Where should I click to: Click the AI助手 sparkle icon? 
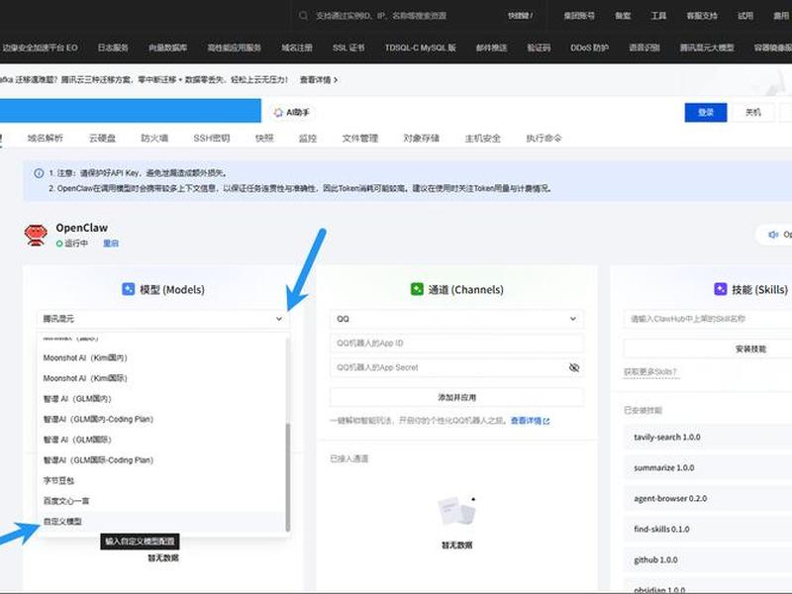point(278,112)
